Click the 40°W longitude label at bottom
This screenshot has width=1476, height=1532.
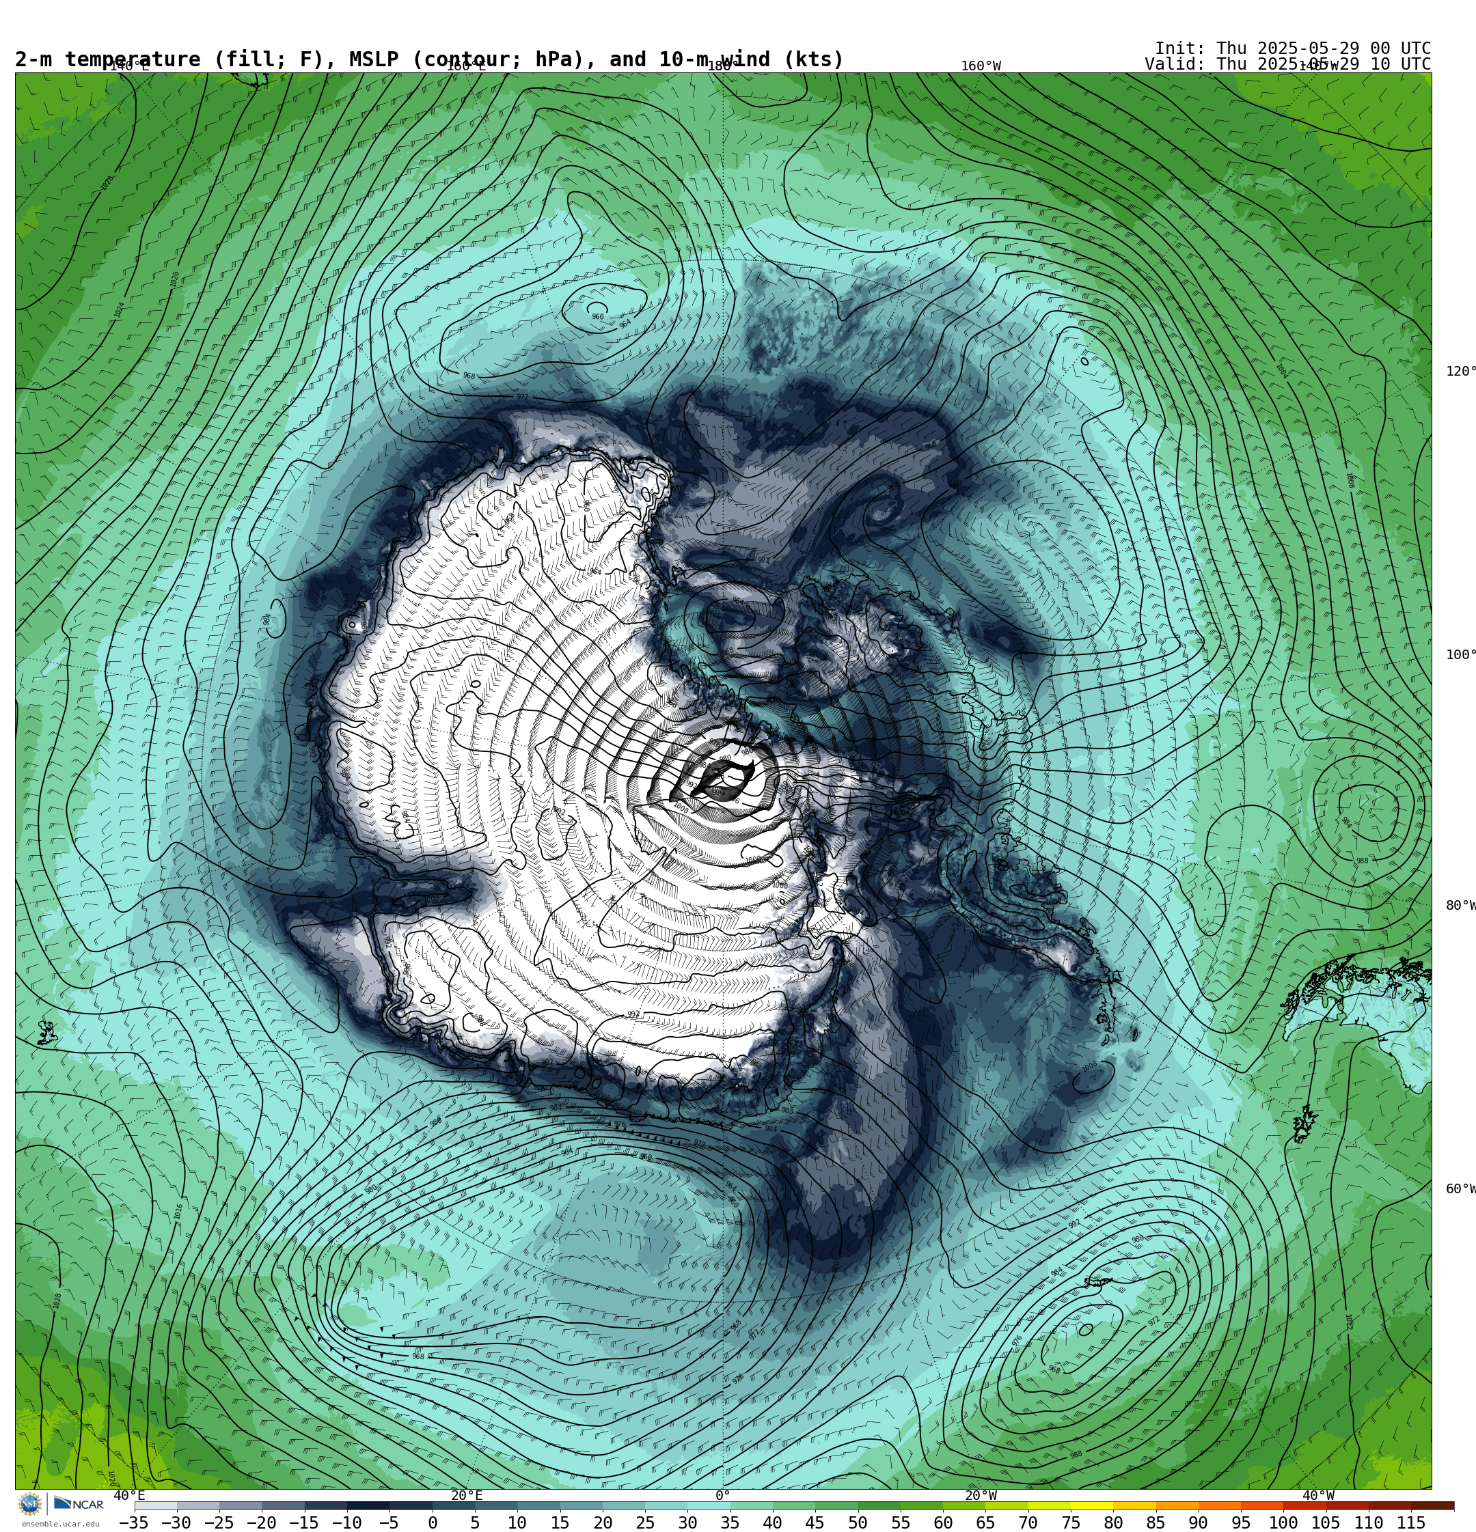(1319, 1496)
